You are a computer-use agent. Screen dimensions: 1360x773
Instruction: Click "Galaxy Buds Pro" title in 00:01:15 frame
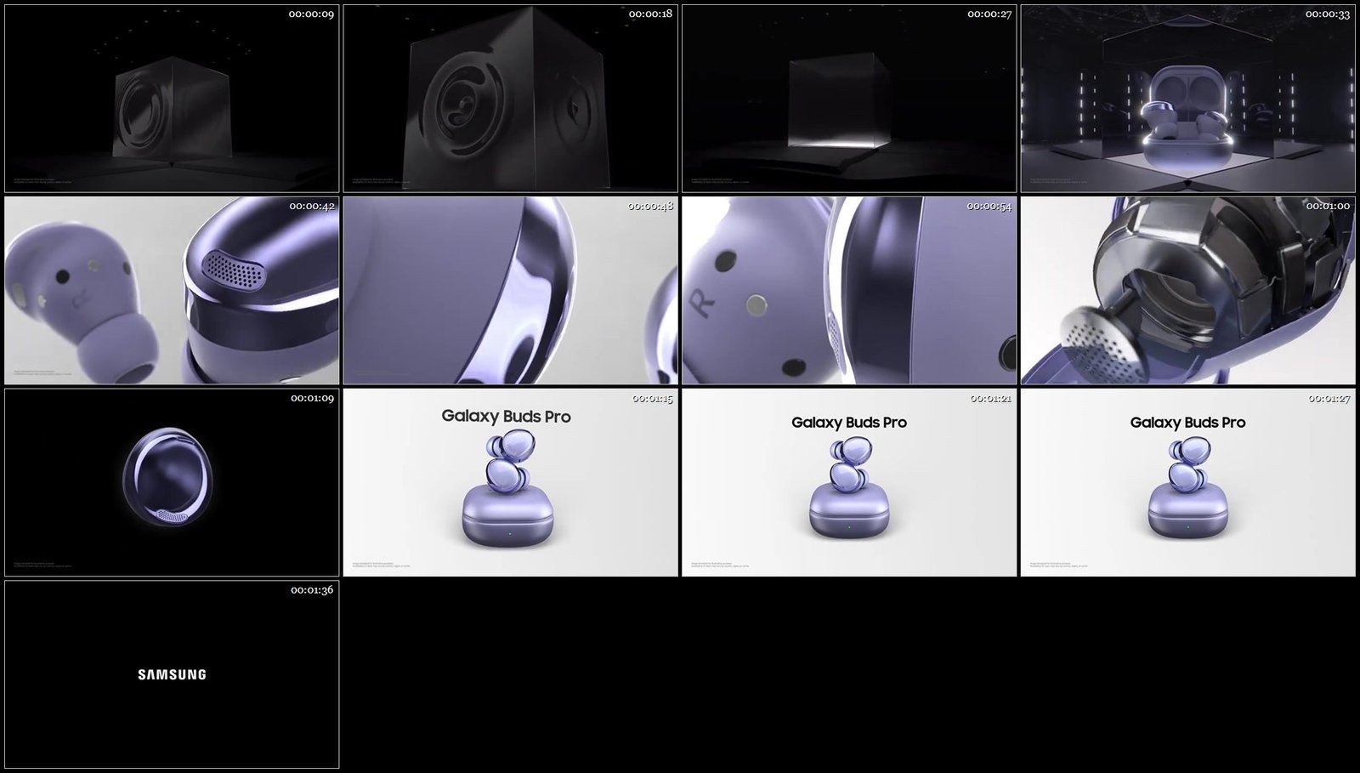(506, 417)
